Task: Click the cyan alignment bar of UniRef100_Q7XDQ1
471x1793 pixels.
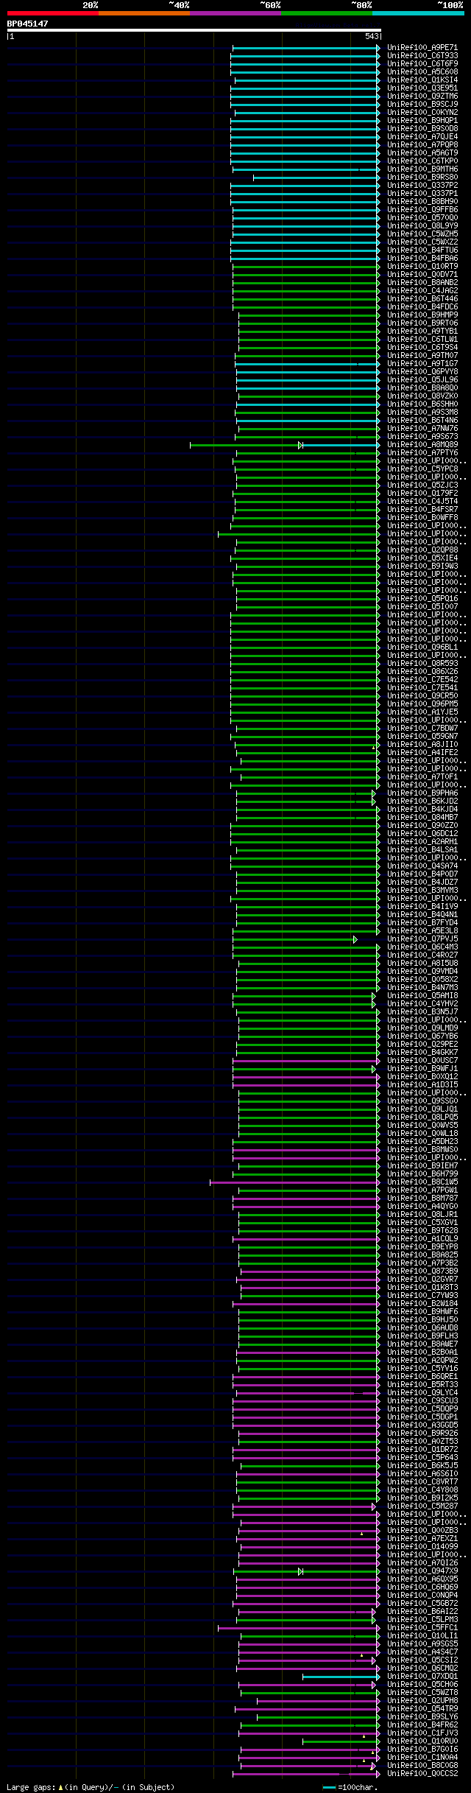Action: (341, 1677)
